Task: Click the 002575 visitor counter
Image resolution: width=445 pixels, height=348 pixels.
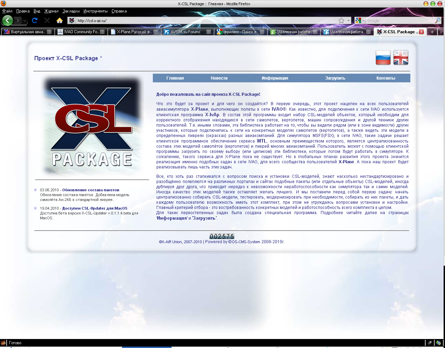Action: pos(222,236)
